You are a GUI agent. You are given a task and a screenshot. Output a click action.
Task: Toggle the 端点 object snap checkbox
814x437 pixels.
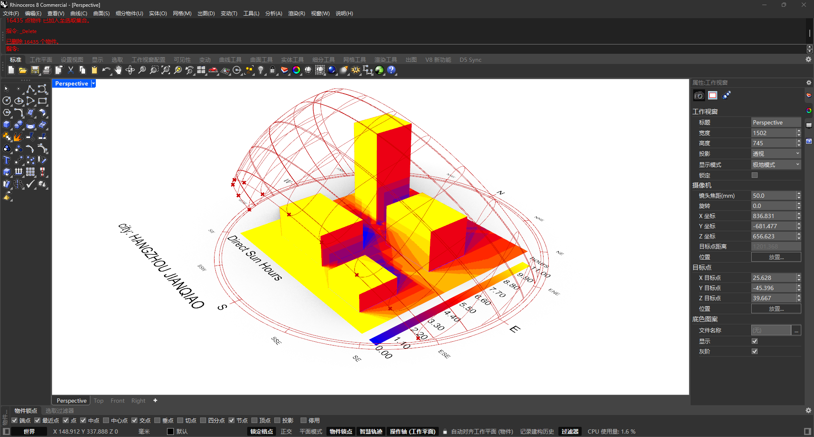click(14, 420)
